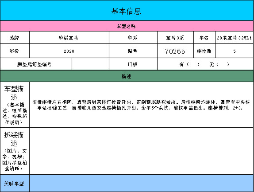Select the 2020 year value cell
Viewport: 254px width, 192px height.
pyautogui.click(x=69, y=51)
